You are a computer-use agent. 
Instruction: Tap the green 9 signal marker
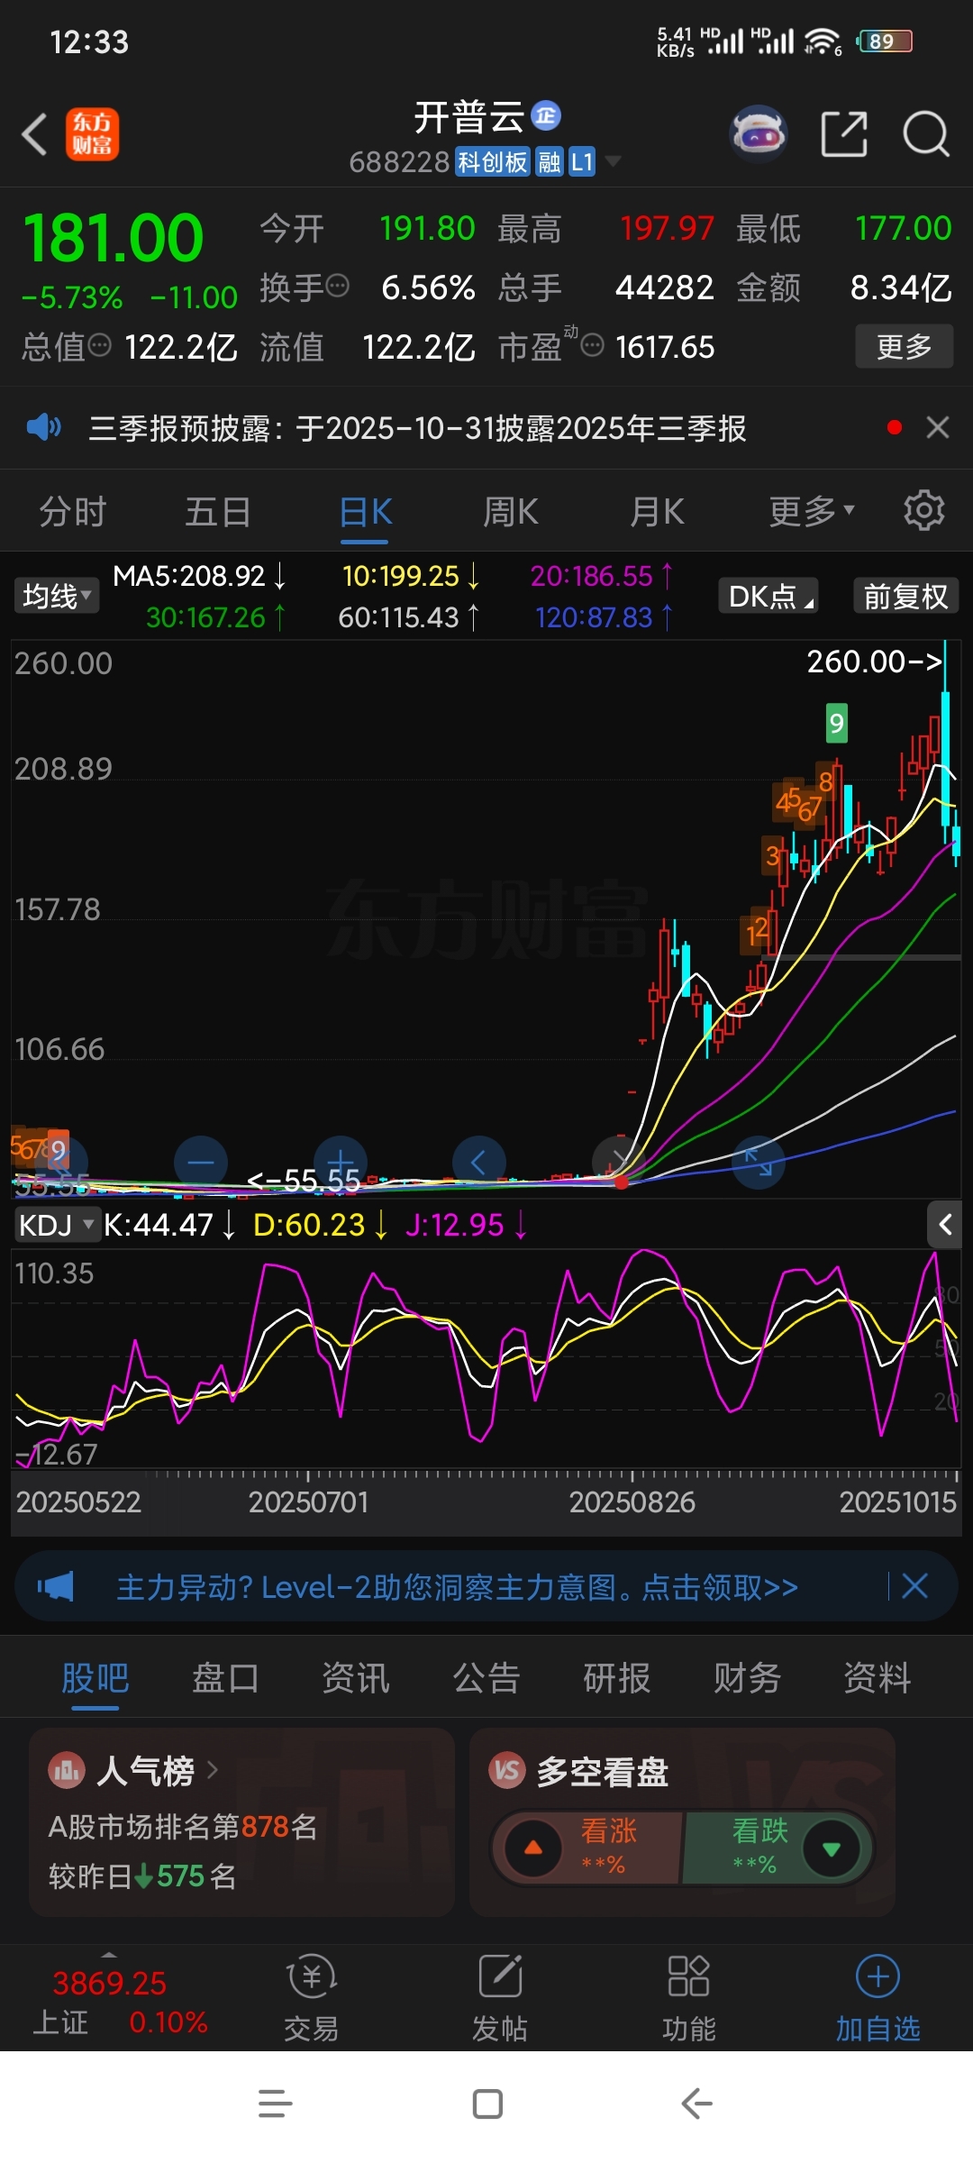point(837,723)
